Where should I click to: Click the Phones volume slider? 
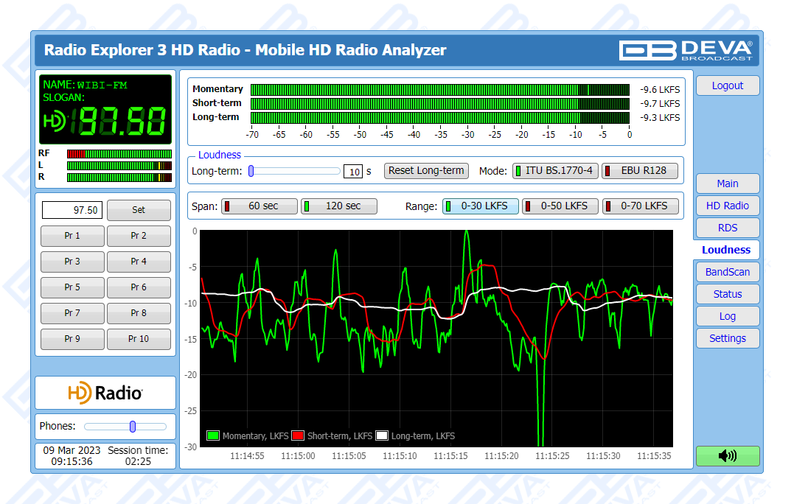pyautogui.click(x=125, y=427)
